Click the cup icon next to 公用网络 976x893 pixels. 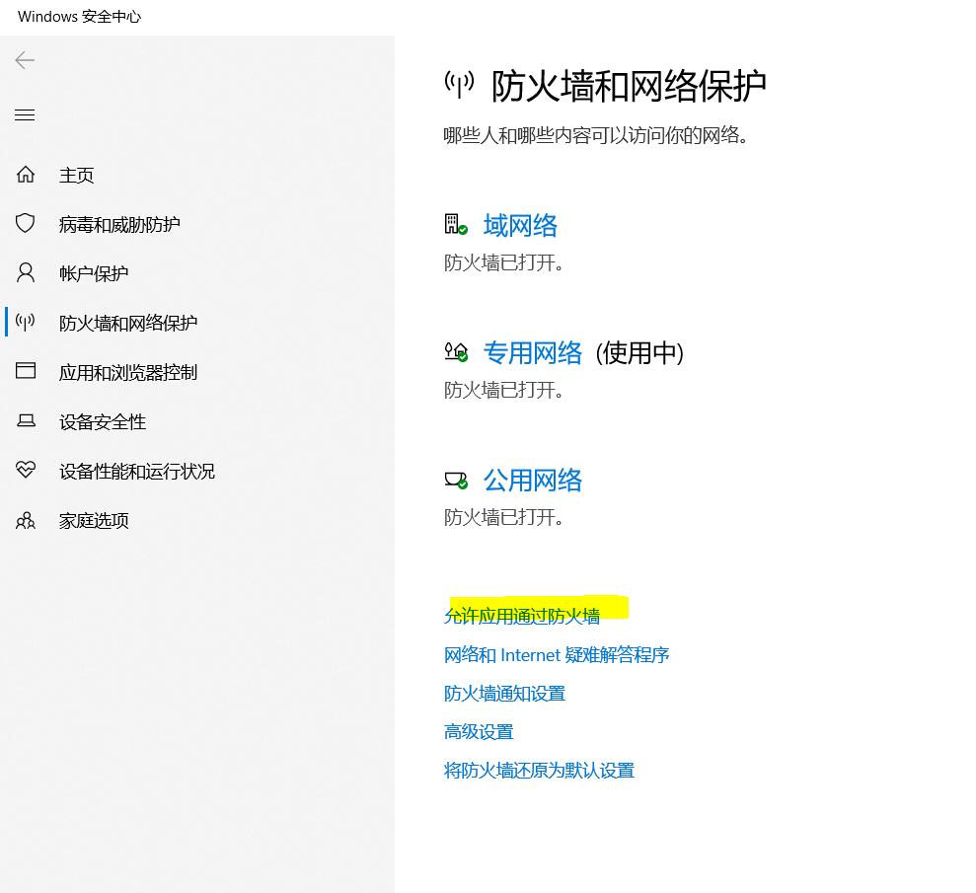456,480
